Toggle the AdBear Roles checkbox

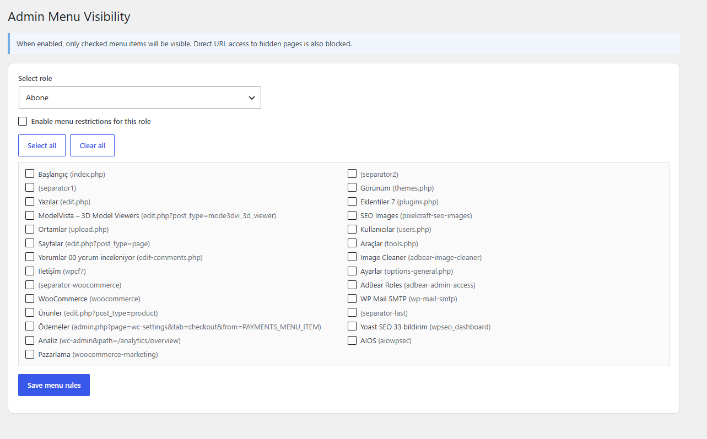pyautogui.click(x=352, y=285)
